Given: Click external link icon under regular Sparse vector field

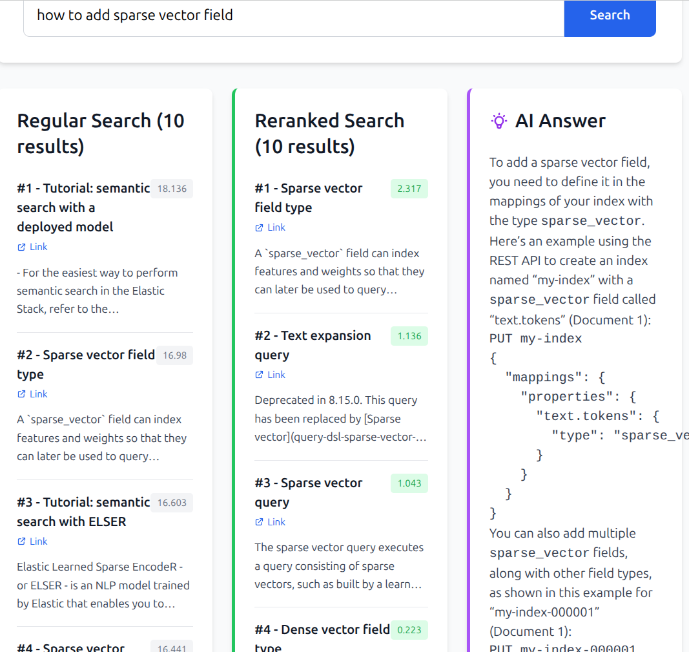Looking at the screenshot, I should pos(21,394).
